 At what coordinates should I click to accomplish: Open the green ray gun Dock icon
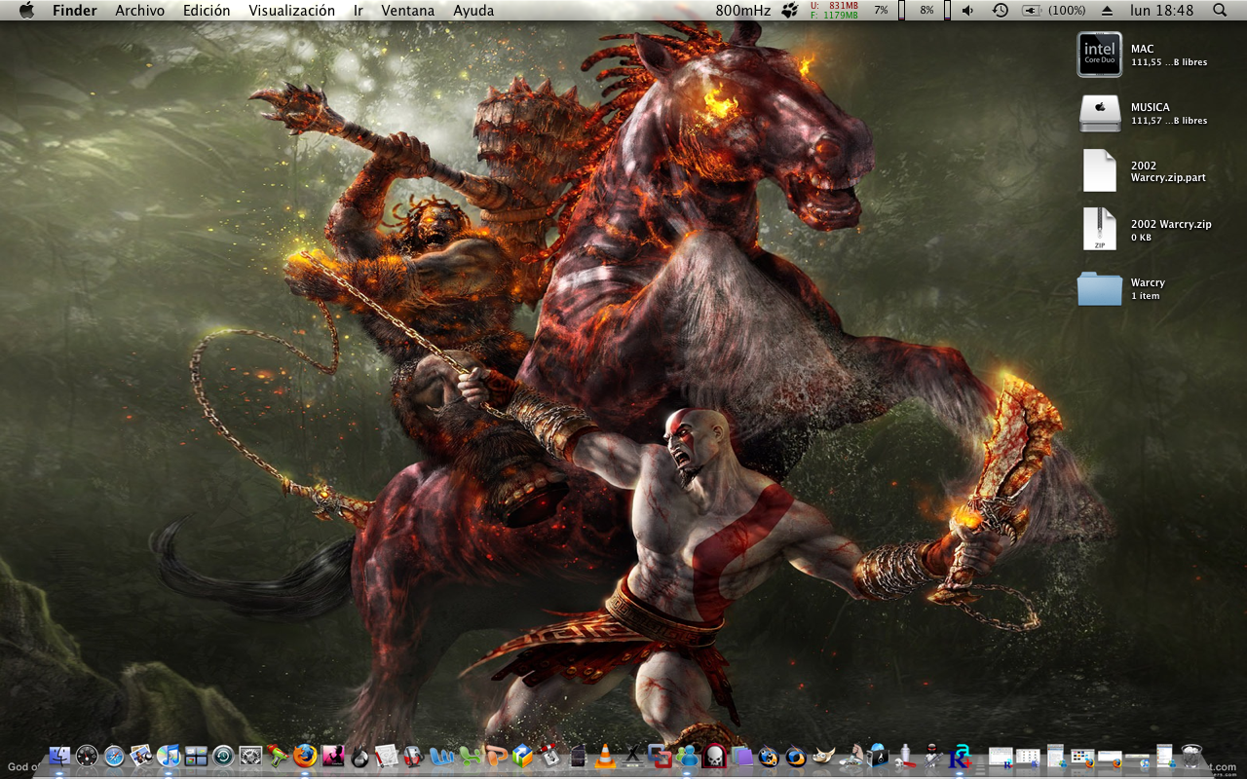click(x=278, y=756)
